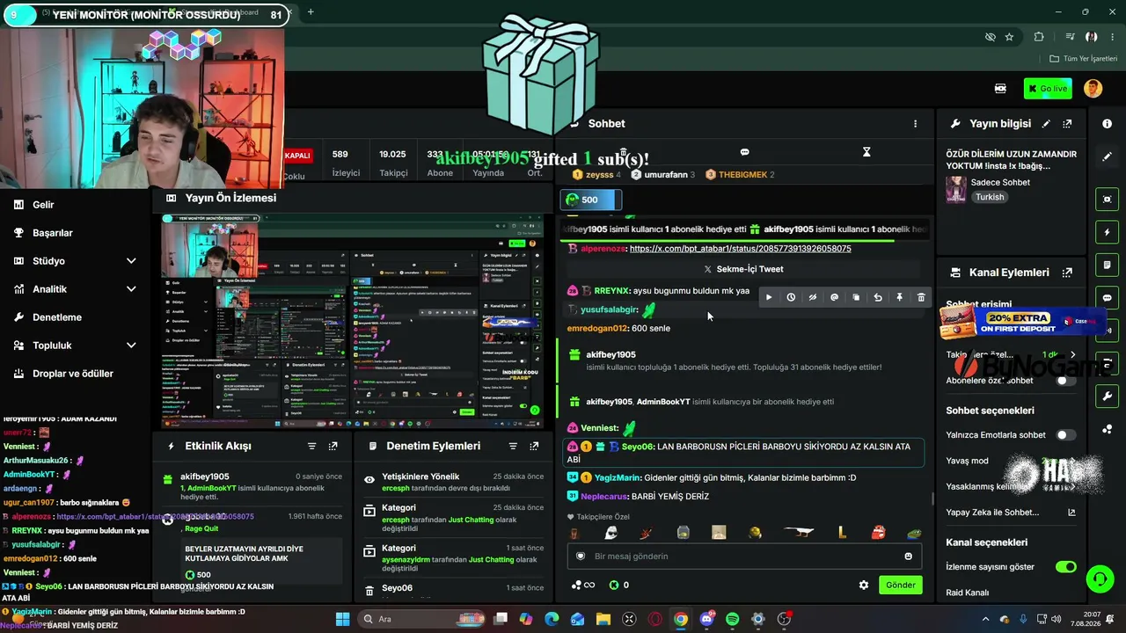Open chat settings gear icon
Image resolution: width=1126 pixels, height=633 pixels.
[864, 585]
